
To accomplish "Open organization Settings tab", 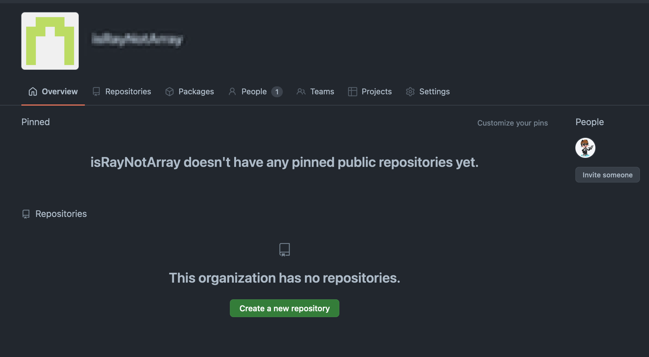I will [x=434, y=92].
